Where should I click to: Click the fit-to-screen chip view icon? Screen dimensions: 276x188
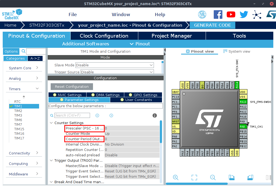(x=194, y=177)
